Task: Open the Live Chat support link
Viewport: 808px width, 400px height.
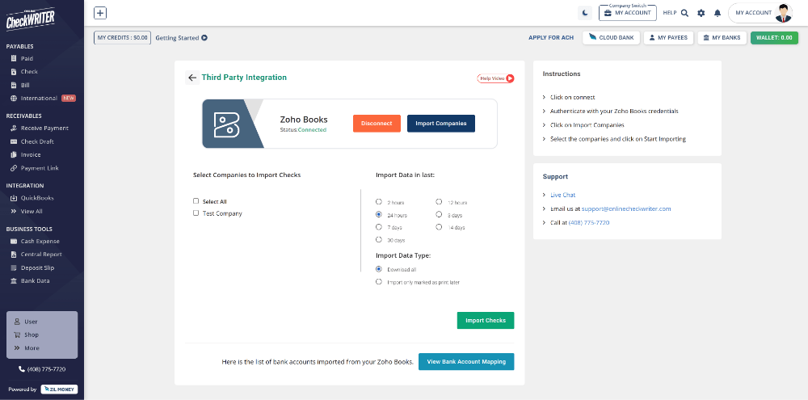Action: 562,195
